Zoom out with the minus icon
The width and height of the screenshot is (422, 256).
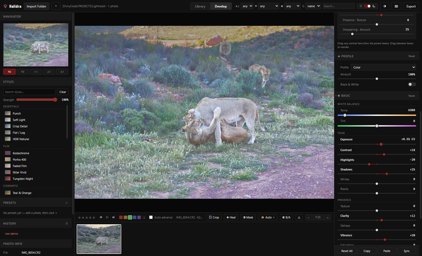[x=309, y=217]
